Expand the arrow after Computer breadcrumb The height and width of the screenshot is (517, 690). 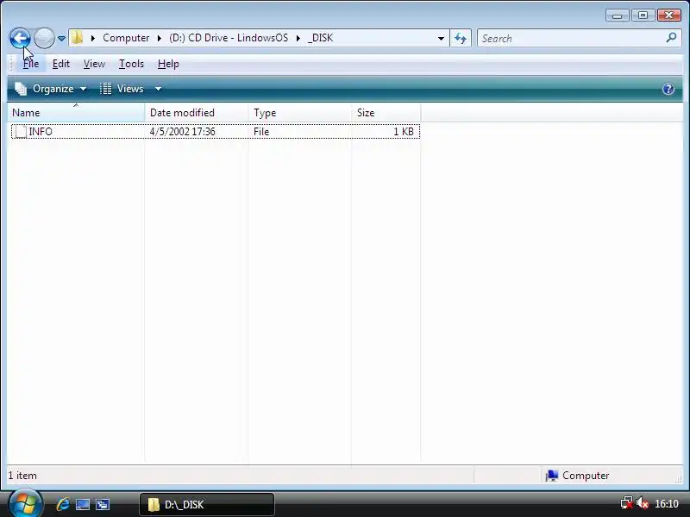click(160, 38)
